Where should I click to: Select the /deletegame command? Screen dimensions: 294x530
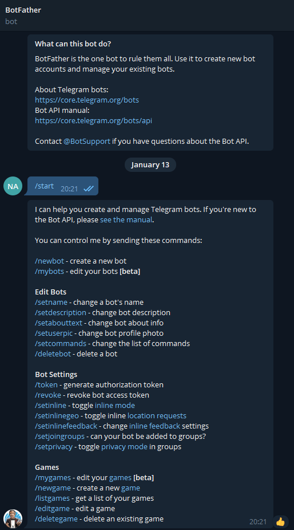(x=56, y=519)
